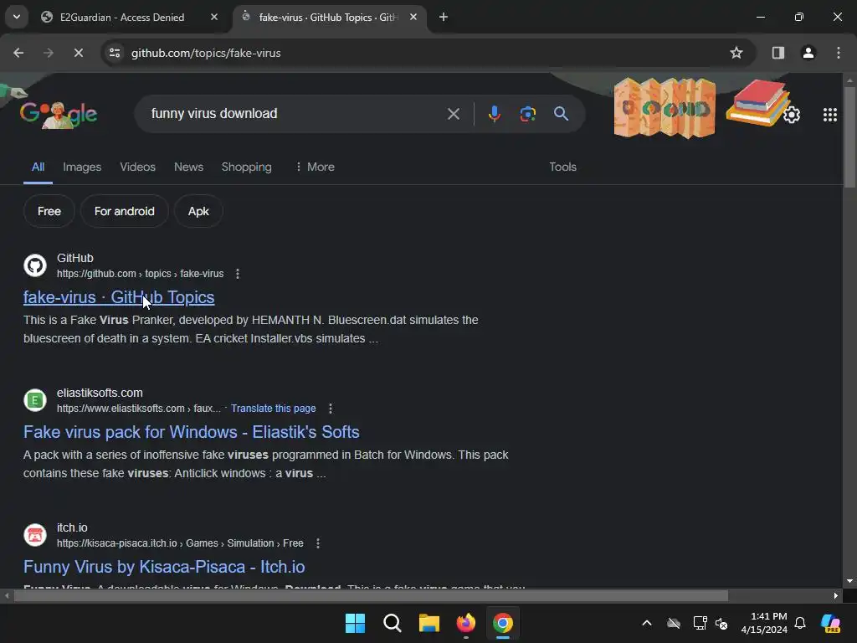
Task: Open Google quick settings gear
Action: click(x=792, y=115)
